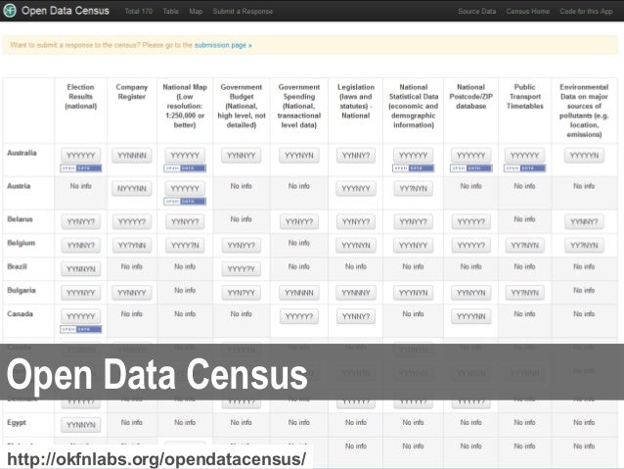Viewport: 624px width, 469px height.
Task: Click Open Data badge under Australia Election Results
Action: coord(81,168)
